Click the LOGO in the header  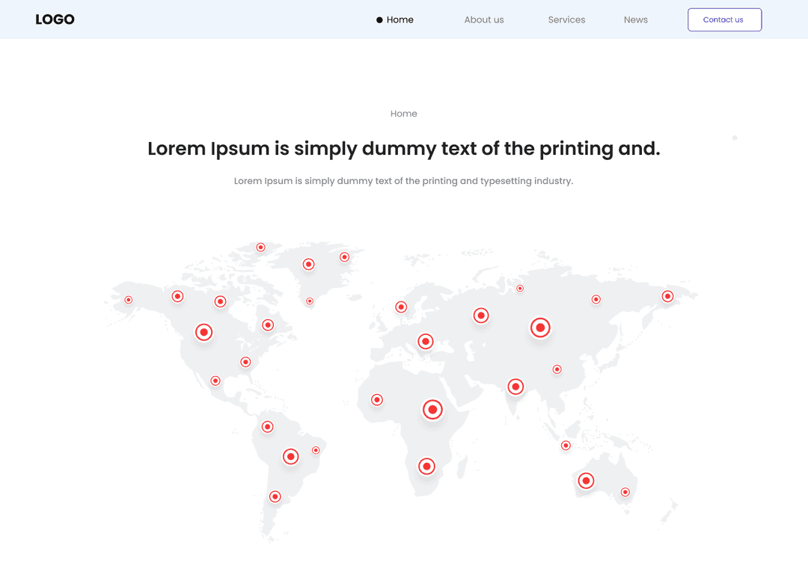55,19
